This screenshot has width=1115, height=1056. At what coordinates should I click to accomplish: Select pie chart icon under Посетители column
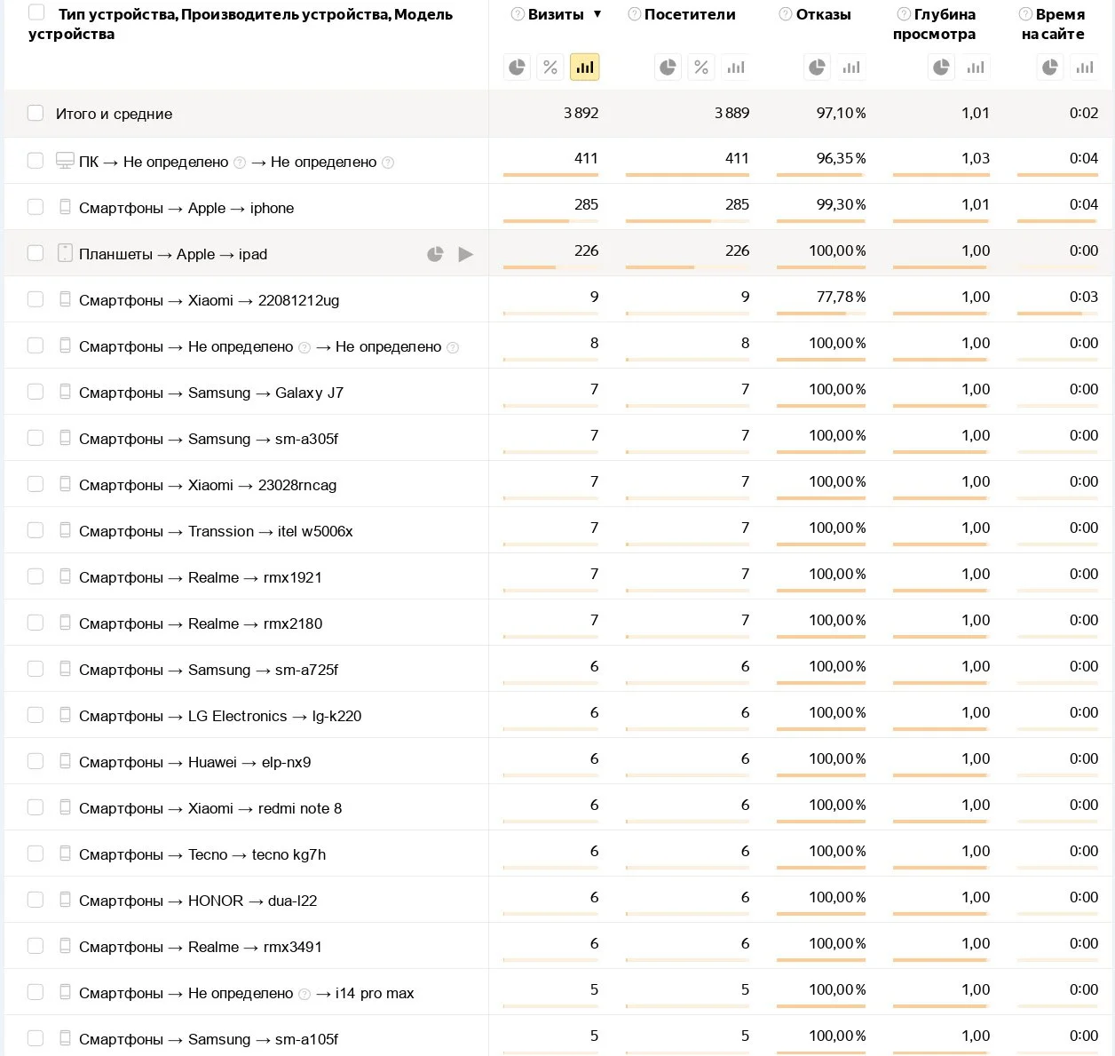pos(668,67)
